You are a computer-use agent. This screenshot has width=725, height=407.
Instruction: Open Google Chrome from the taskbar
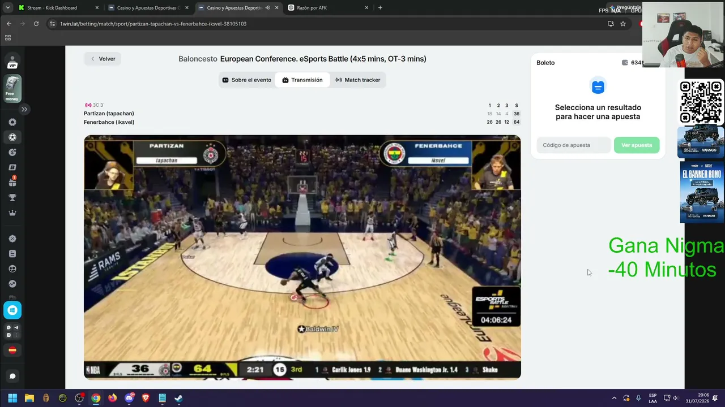(96, 398)
